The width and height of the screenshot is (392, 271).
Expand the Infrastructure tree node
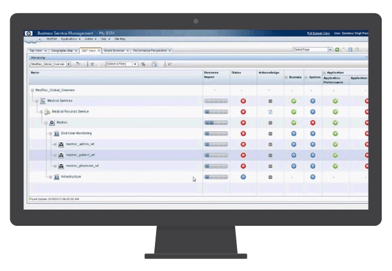coord(51,177)
